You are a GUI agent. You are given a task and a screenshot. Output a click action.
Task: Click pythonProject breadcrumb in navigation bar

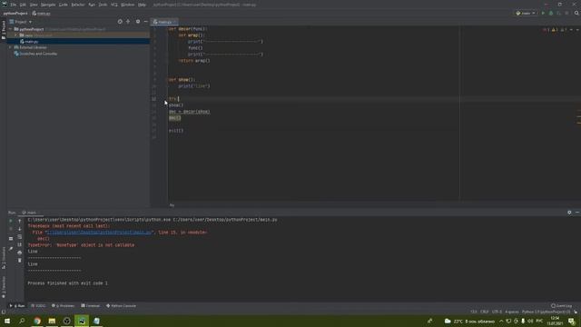(15, 14)
